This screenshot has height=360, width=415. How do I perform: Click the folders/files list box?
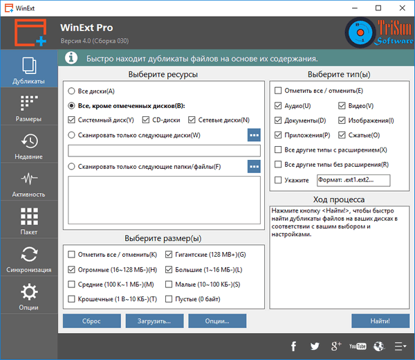(x=164, y=200)
